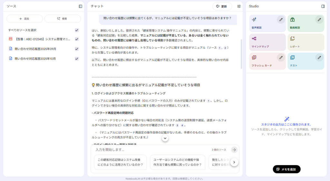The height and width of the screenshot is (181, 330).
Task: Open citation 3 in password reset bullet
Action: [x=177, y=125]
